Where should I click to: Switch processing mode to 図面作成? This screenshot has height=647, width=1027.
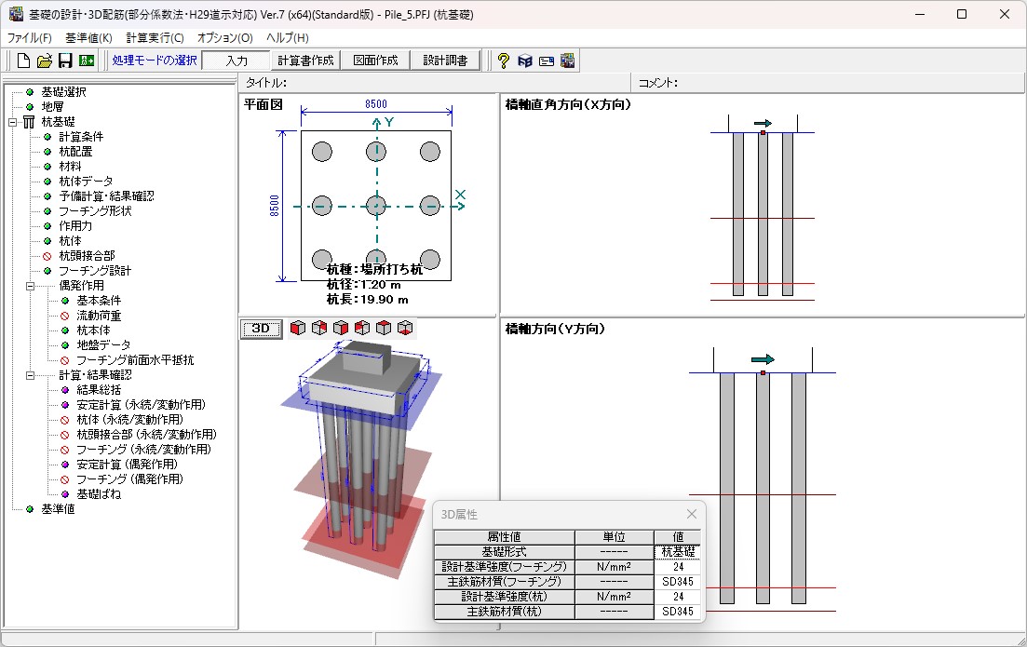point(374,61)
